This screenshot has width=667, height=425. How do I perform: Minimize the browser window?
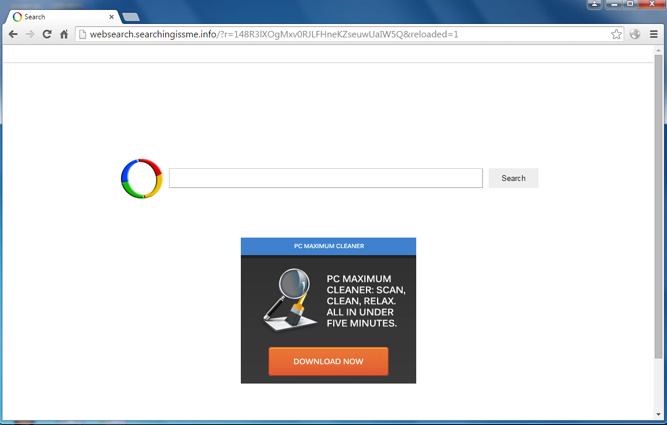click(x=614, y=4)
